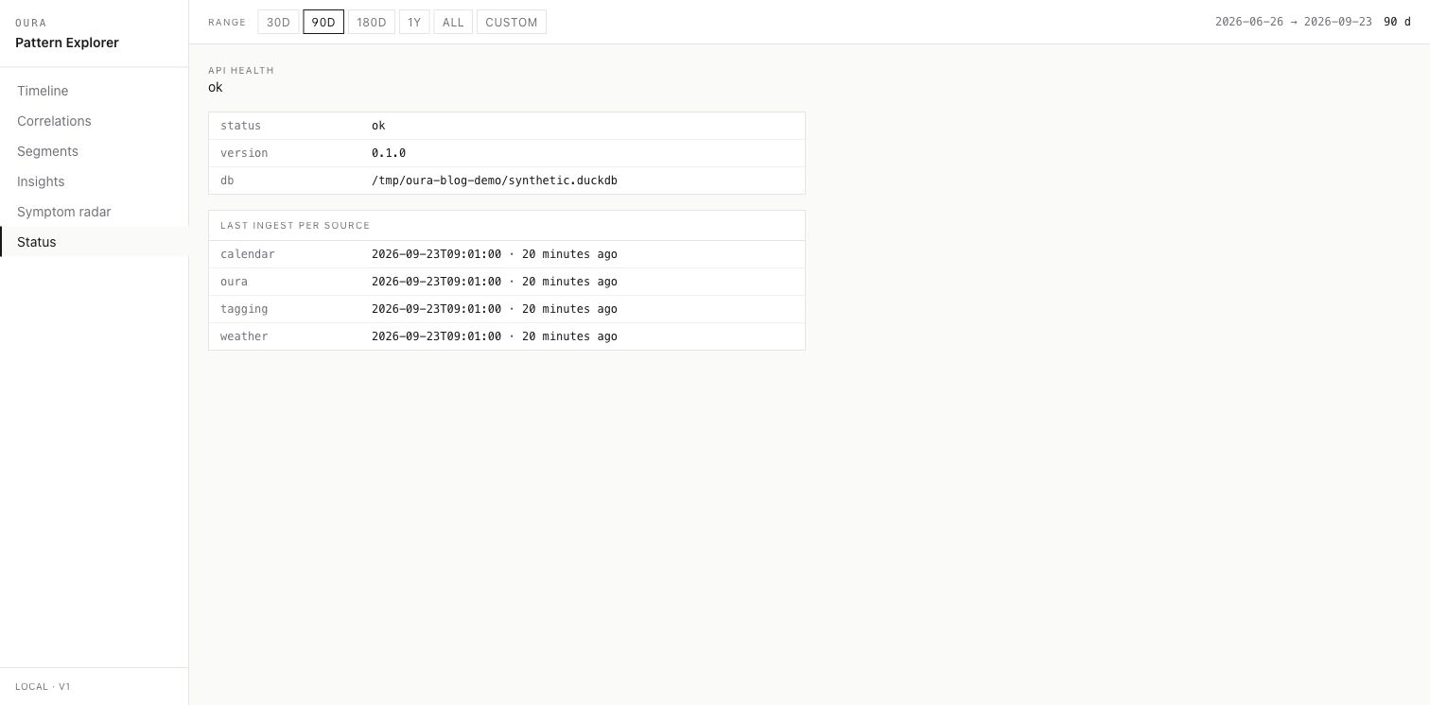
Task: Click the date range 2026-06-26 → 2026-09-23
Action: [1294, 22]
